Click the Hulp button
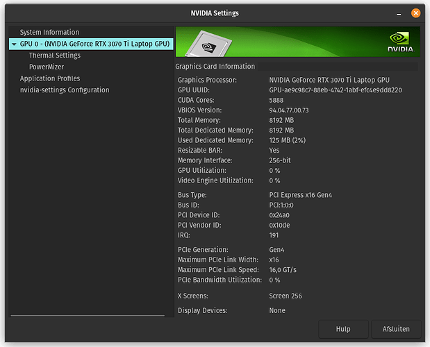 (x=343, y=329)
